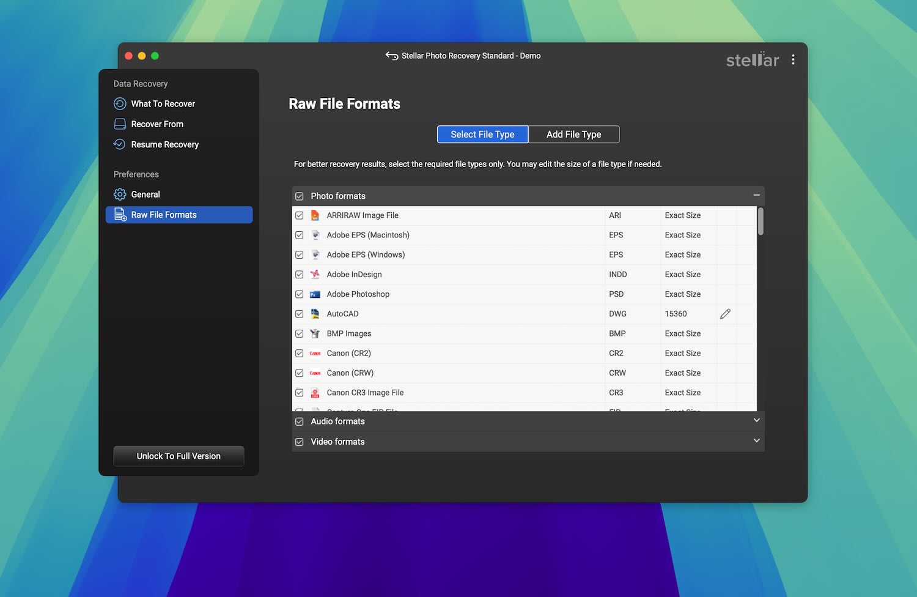The height and width of the screenshot is (597, 917).
Task: Collapse the Photo formats section
Action: coord(756,195)
